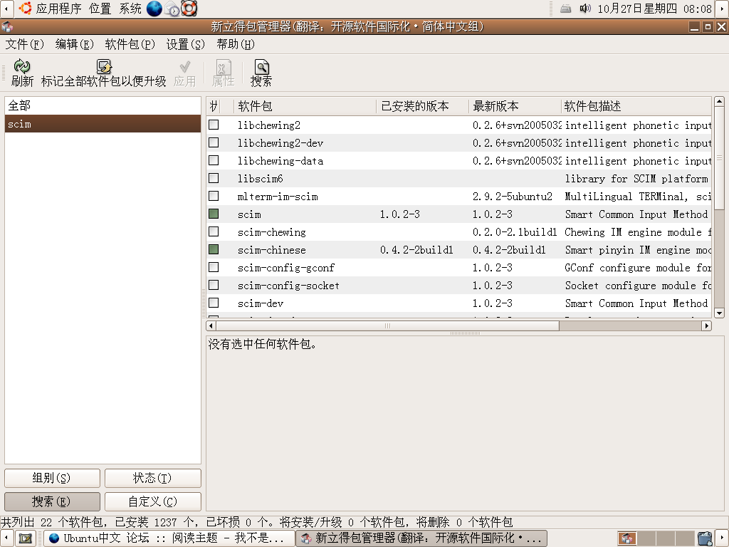This screenshot has height=547, width=729.
Task: Click the package list's vertical scrollbar thumb
Action: 719,158
